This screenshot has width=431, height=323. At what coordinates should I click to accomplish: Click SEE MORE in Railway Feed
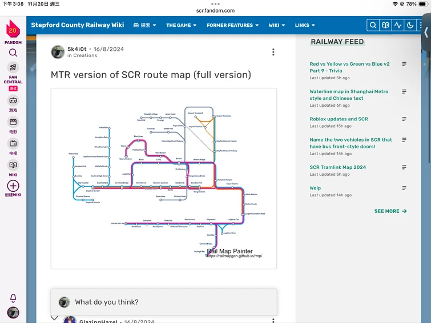(390, 211)
